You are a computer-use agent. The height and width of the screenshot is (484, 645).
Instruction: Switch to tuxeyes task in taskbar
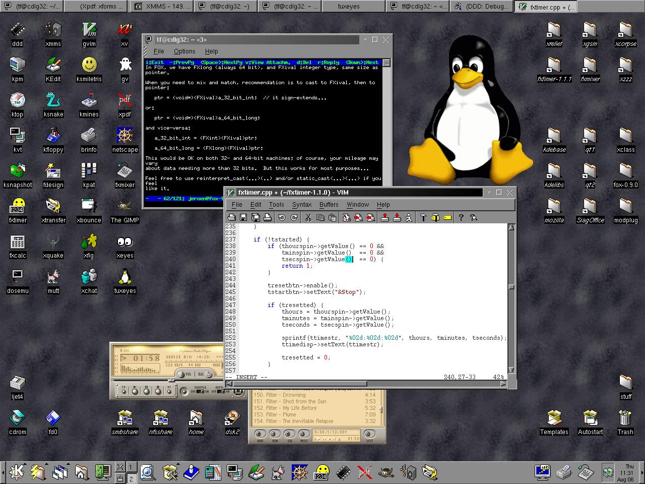[354, 7]
